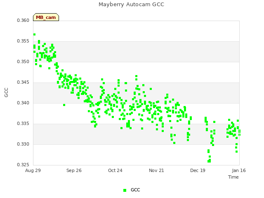
Task: Click the green GCC legend swatch
Action: 125,190
